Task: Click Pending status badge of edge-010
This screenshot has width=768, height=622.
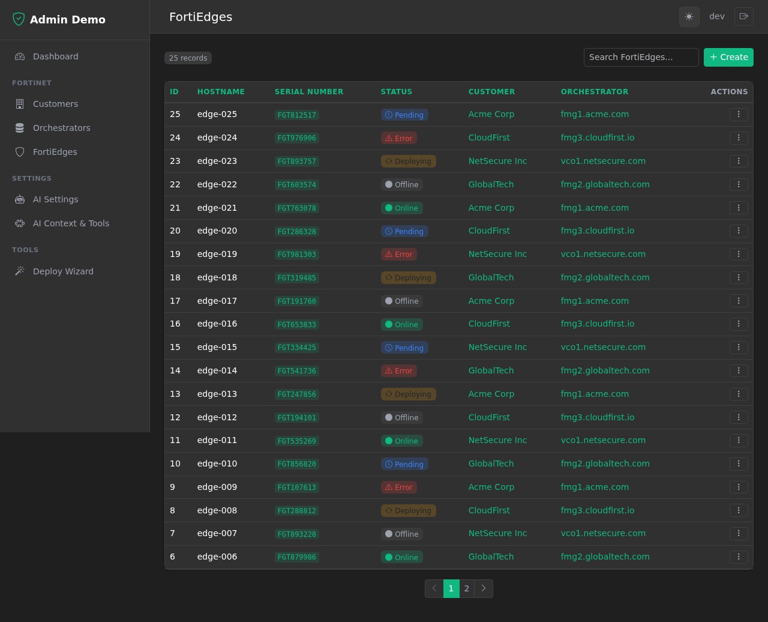Action: (404, 464)
